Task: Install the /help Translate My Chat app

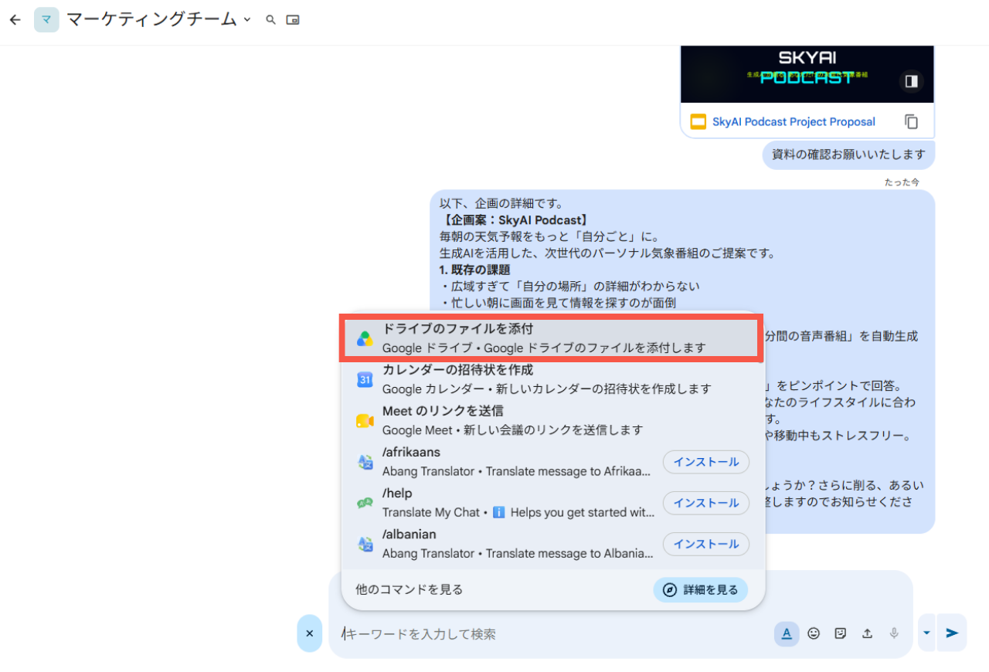Action: tap(706, 503)
